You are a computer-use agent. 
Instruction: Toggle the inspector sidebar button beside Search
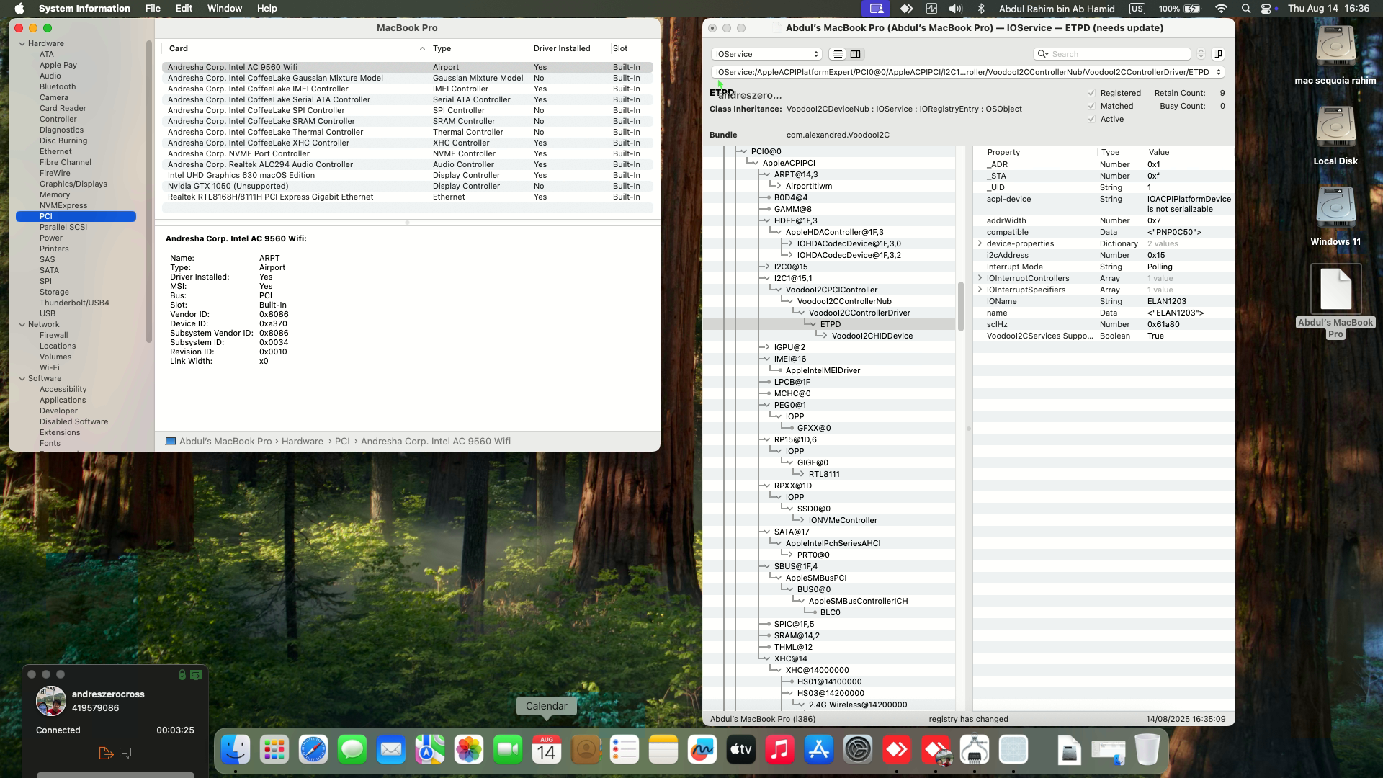click(1218, 54)
